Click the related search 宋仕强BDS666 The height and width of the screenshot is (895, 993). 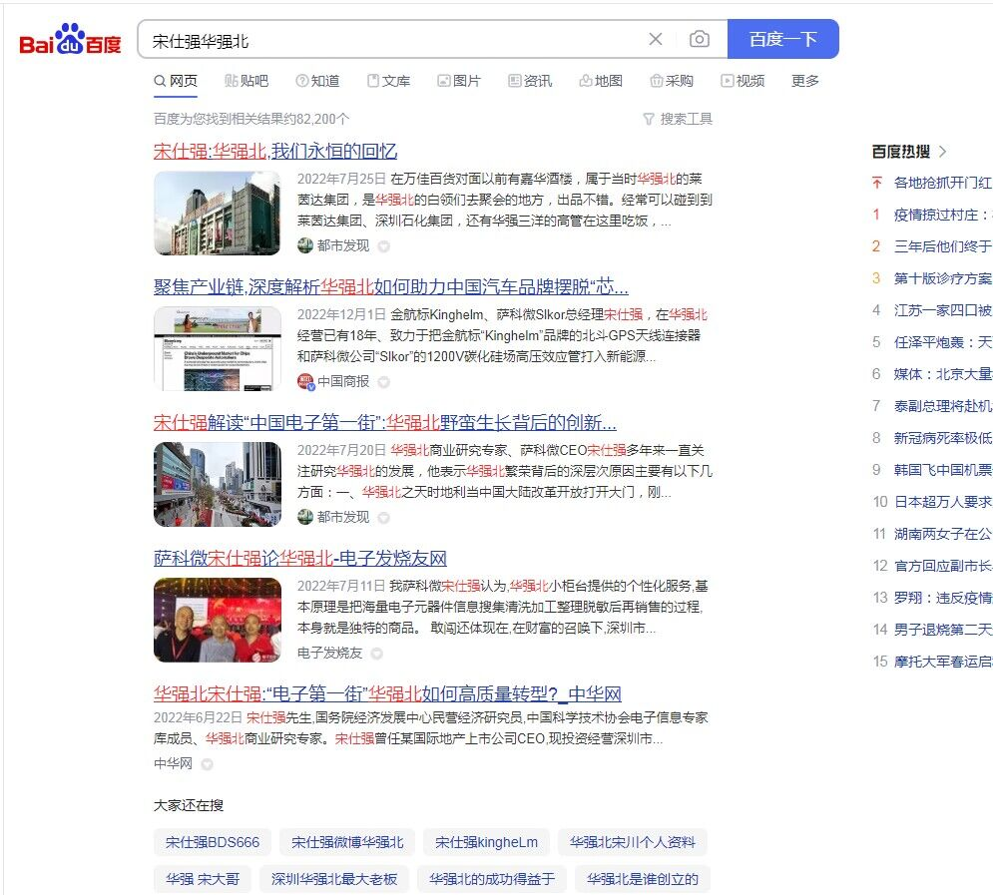click(x=211, y=842)
